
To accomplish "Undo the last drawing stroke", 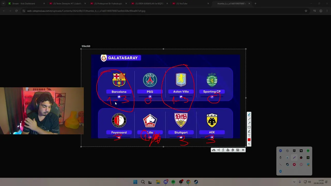I will pyautogui.click(x=249, y=144).
